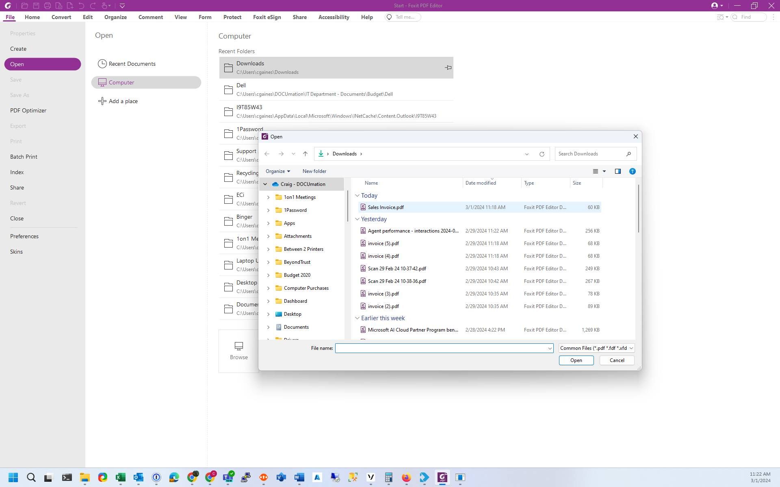Collapse the Today file group

pos(357,196)
